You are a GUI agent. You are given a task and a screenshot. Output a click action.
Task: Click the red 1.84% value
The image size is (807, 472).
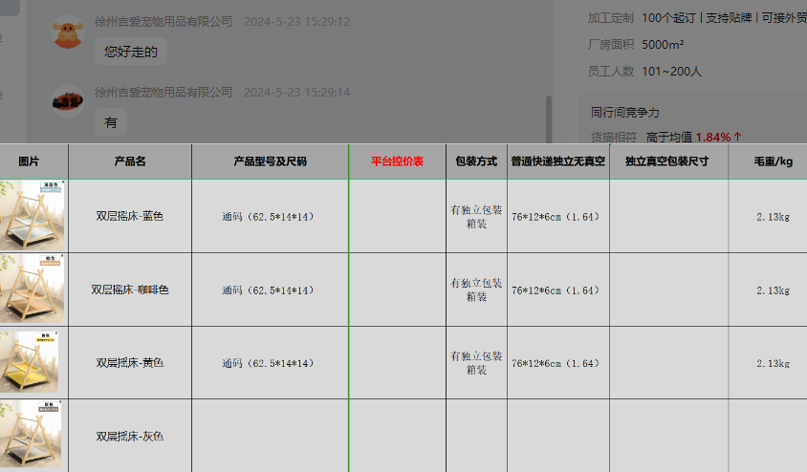click(x=712, y=138)
